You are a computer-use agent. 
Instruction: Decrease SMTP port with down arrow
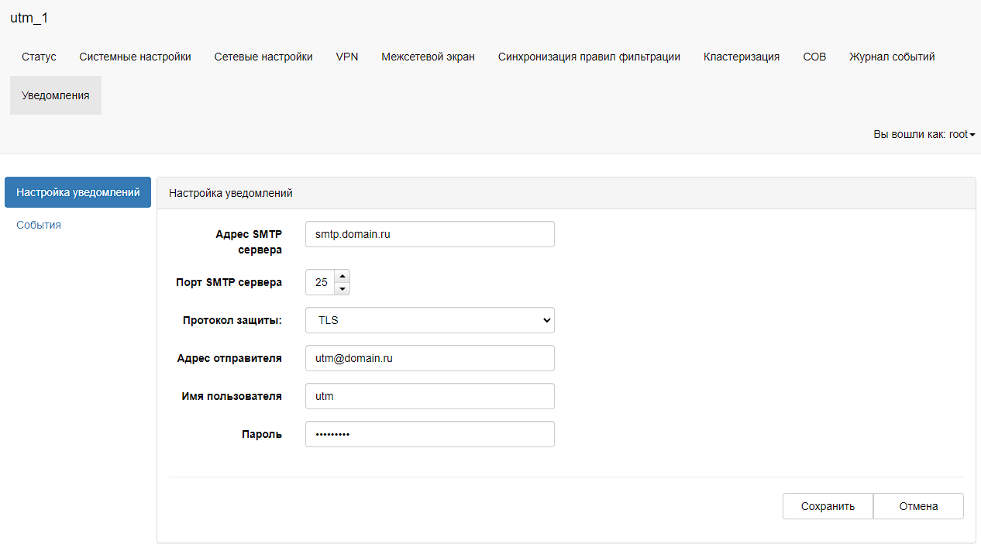pos(342,289)
